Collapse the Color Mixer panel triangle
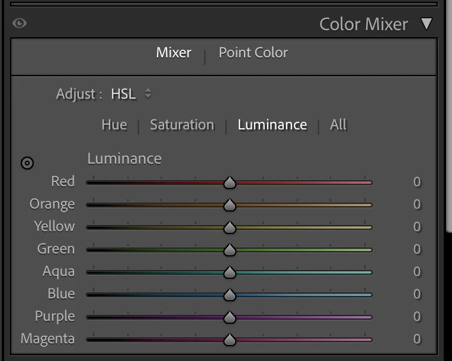Image resolution: width=452 pixels, height=361 pixels. tap(427, 24)
